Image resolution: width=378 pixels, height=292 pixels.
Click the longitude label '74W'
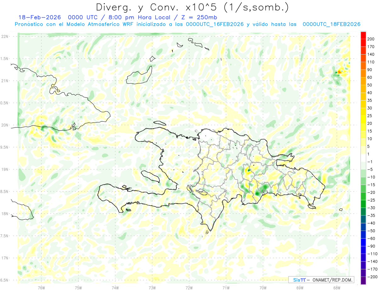[x=115, y=288]
